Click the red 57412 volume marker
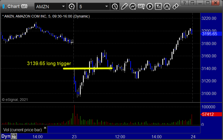This screenshot has width=223, height=140. (211, 114)
